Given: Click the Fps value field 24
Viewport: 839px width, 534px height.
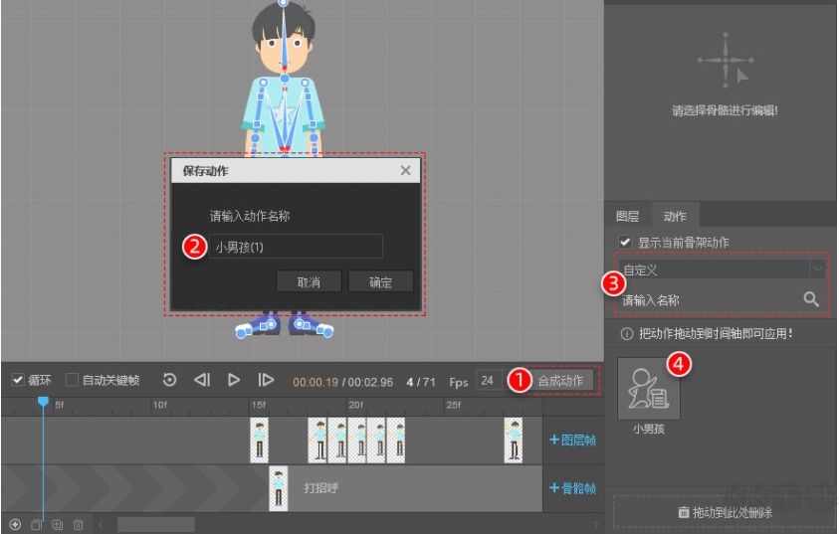Looking at the screenshot, I should click(488, 381).
